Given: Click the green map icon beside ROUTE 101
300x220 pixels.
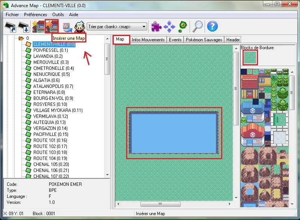Looking at the screenshot, I should (x=28, y=140).
